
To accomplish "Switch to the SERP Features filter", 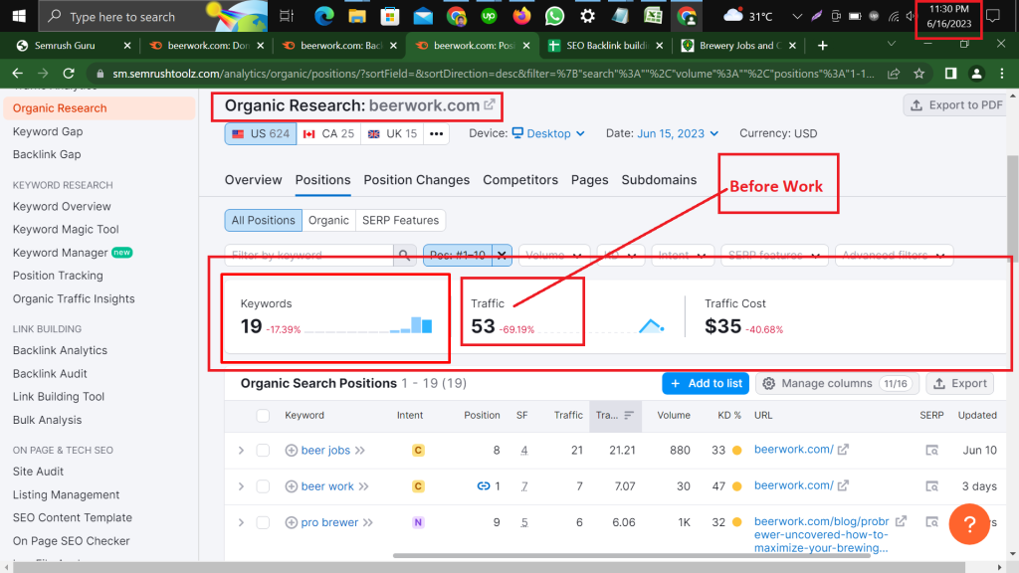I will (x=400, y=220).
